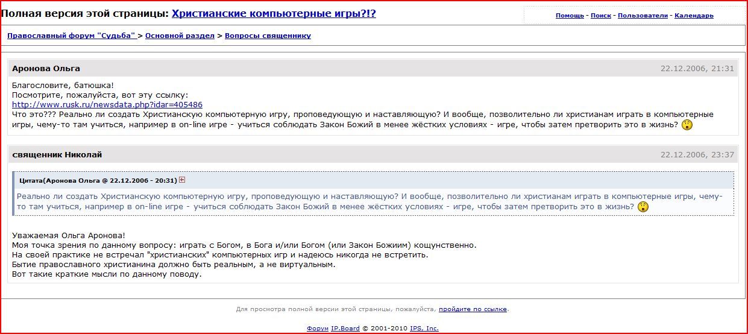Screen dimensions: 748x334
Task: Click the пройдите по ссылке full version link
Action: [473, 309]
